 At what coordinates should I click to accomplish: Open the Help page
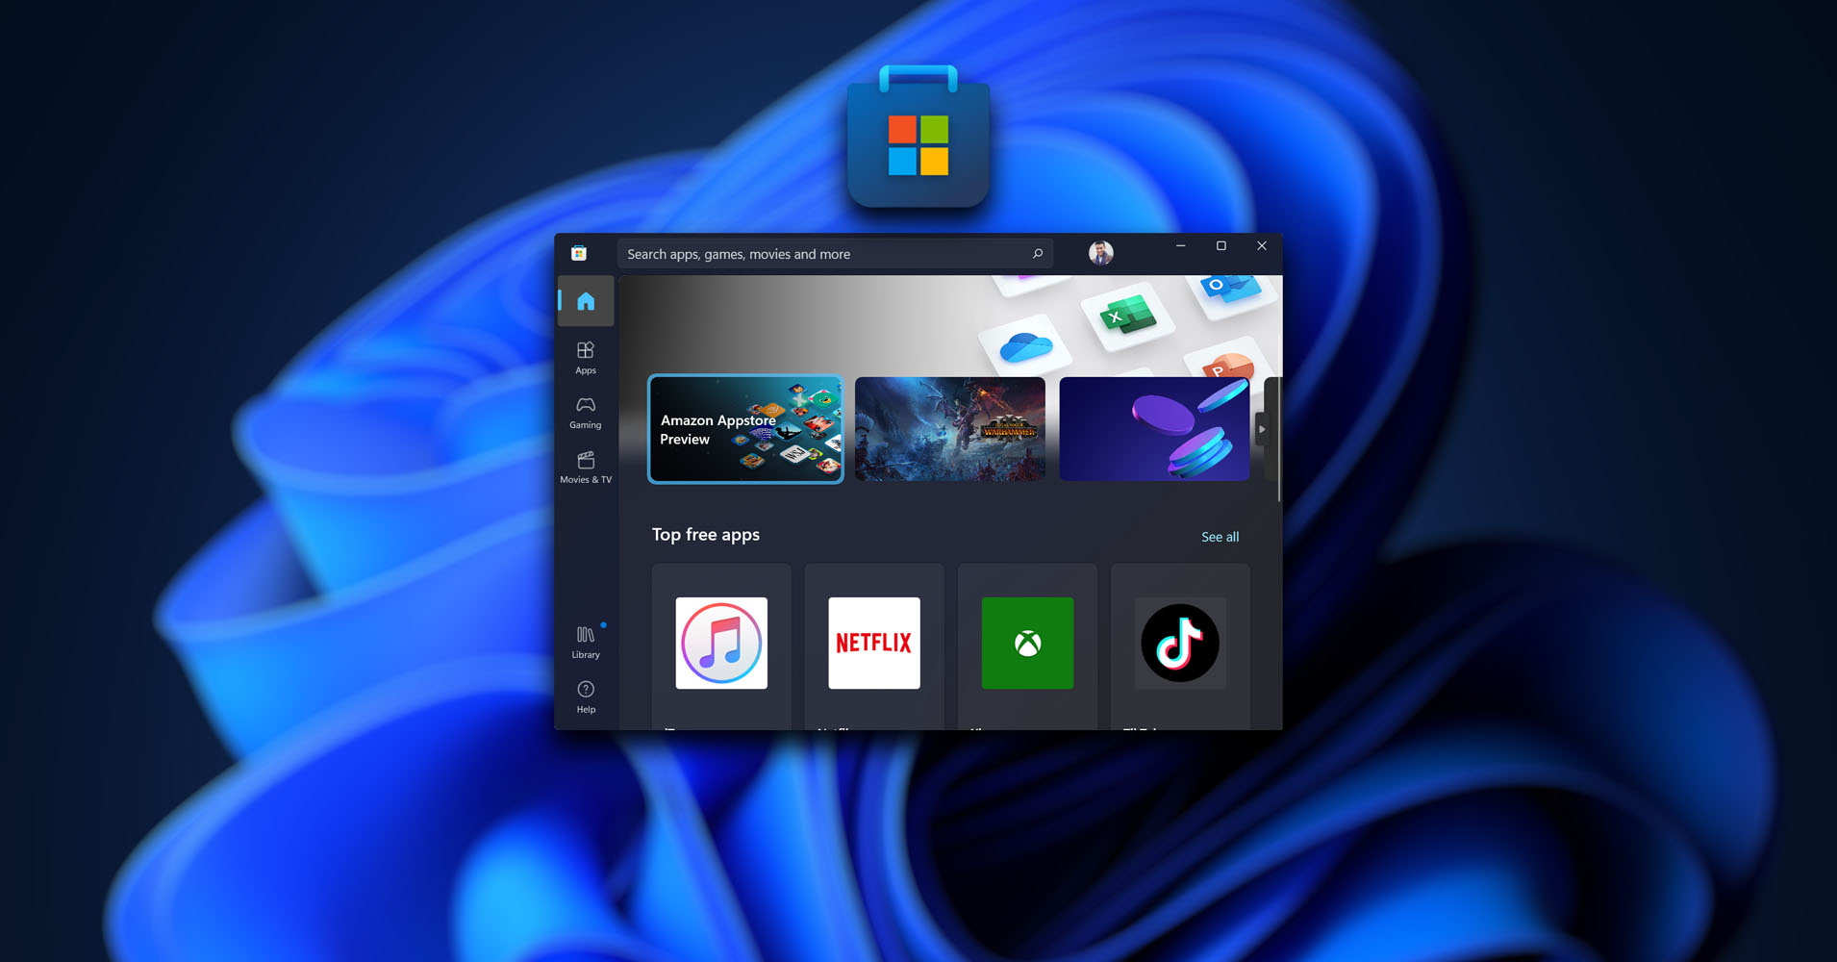[585, 696]
